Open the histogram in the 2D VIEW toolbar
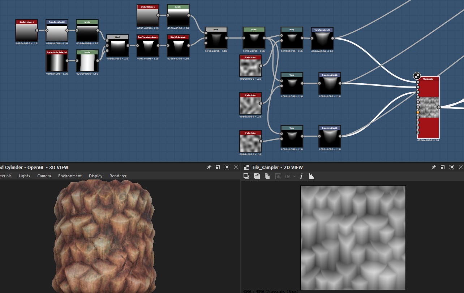Image resolution: width=464 pixels, height=293 pixels. click(312, 176)
